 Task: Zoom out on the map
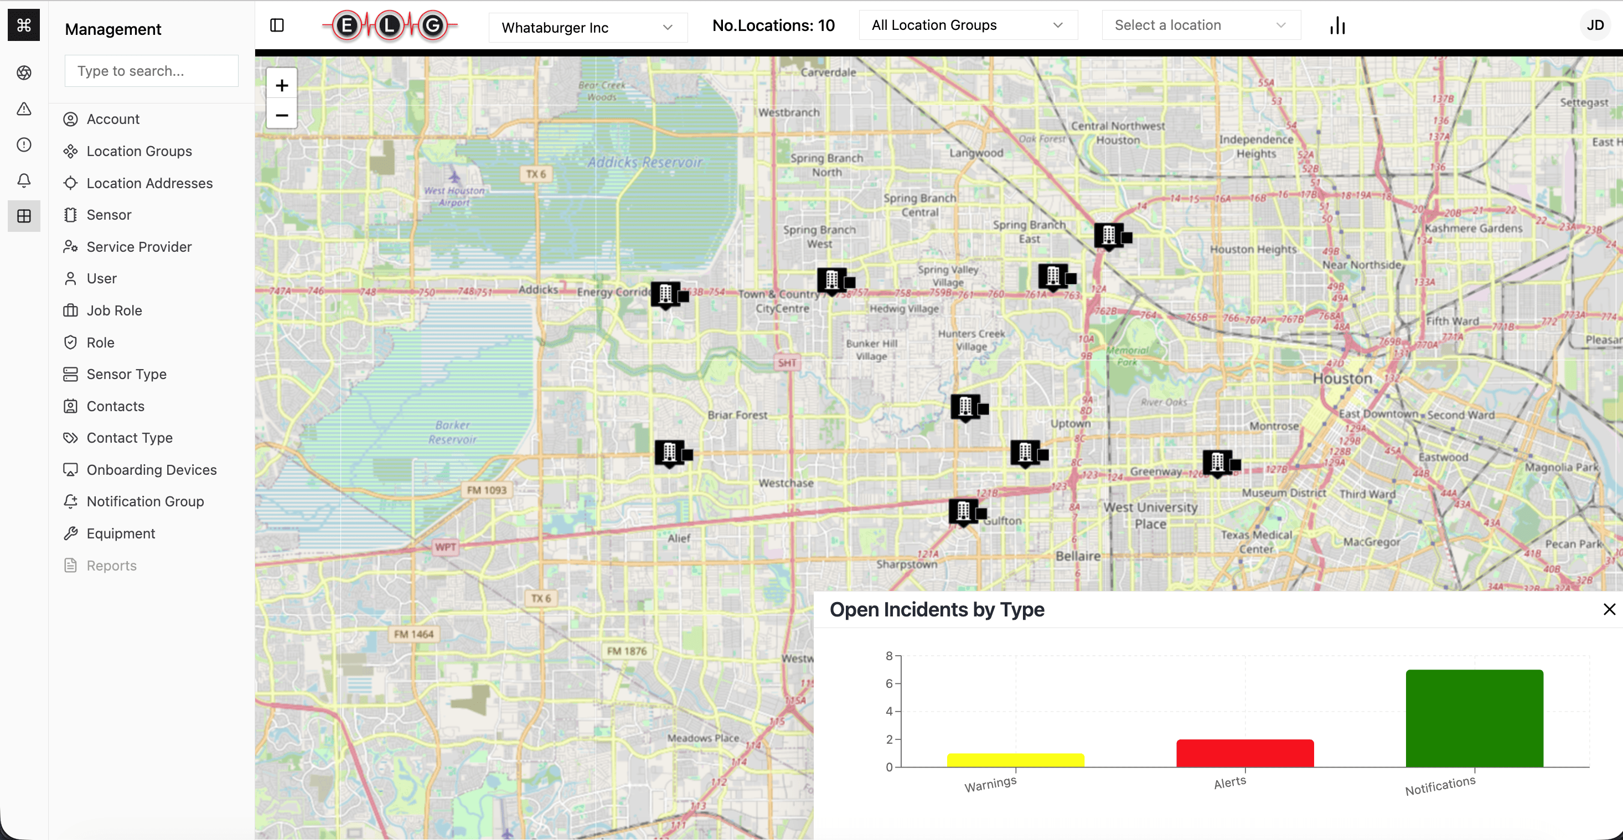pos(282,115)
